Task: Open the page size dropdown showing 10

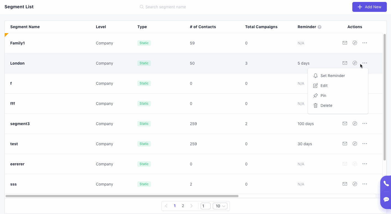Action: click(220, 206)
